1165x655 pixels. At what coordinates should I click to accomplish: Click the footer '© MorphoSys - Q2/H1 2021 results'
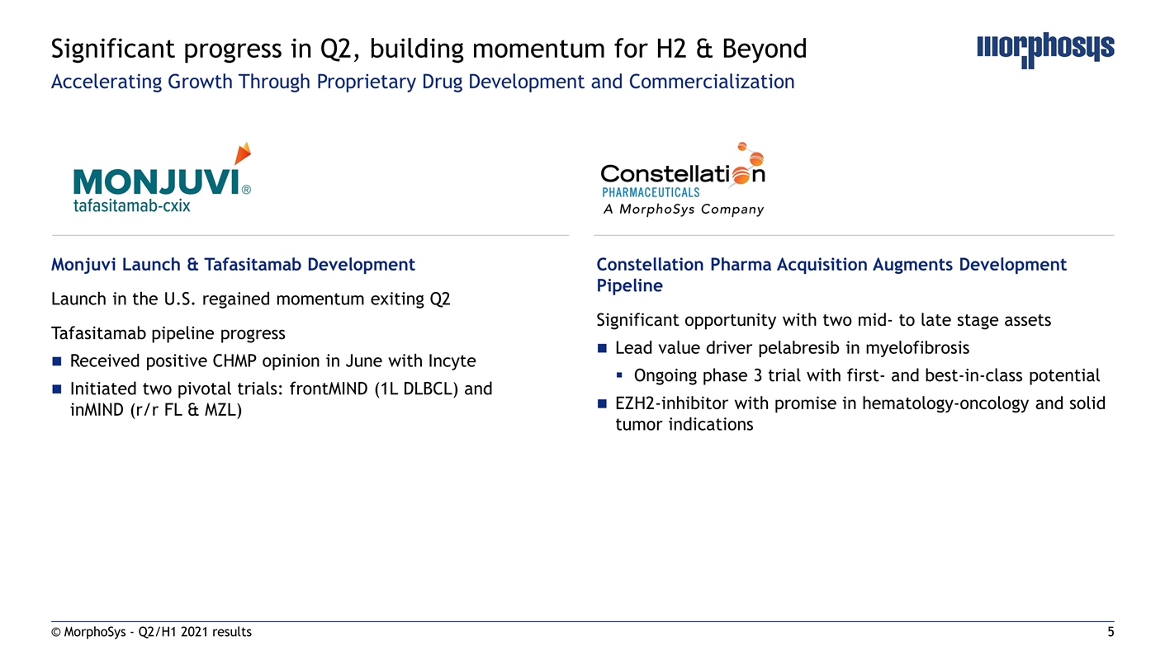(151, 632)
